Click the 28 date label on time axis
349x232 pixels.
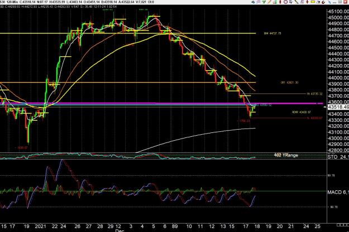click(x=100, y=226)
